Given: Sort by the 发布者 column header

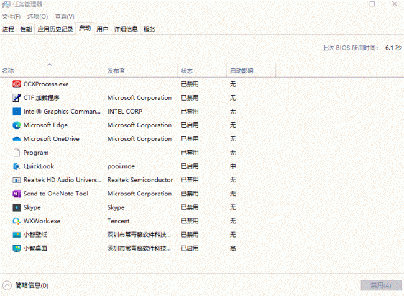Looking at the screenshot, I should [x=141, y=71].
